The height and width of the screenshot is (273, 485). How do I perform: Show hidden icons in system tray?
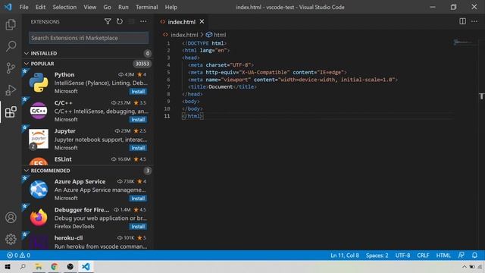pos(465,266)
